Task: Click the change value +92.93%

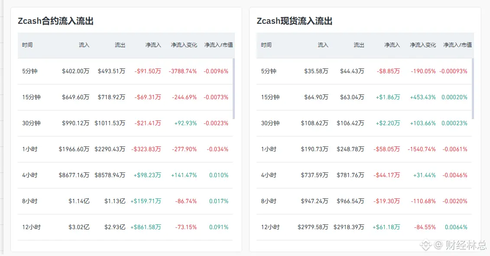Action: click(x=185, y=123)
